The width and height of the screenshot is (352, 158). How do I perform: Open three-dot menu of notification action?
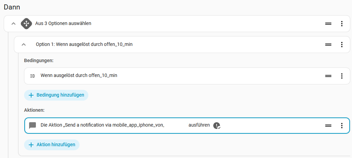pyautogui.click(x=342, y=126)
